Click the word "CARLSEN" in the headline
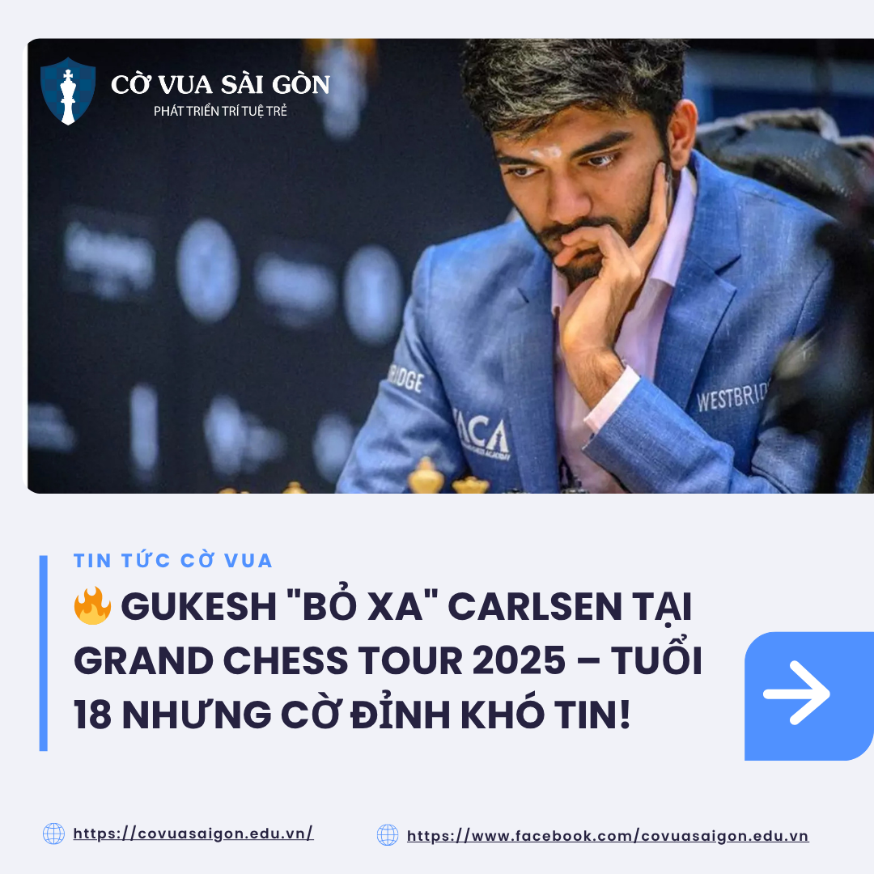 coord(535,606)
